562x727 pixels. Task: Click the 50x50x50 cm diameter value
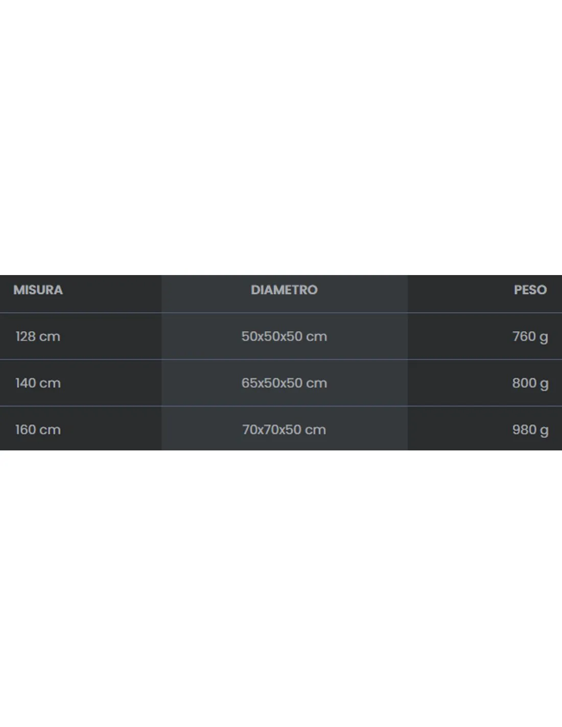284,336
